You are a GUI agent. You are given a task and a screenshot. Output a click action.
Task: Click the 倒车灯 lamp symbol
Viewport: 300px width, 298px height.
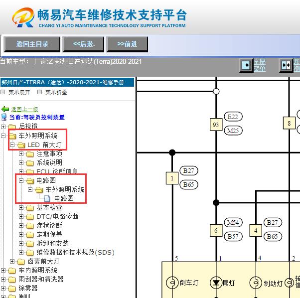coord(172,283)
